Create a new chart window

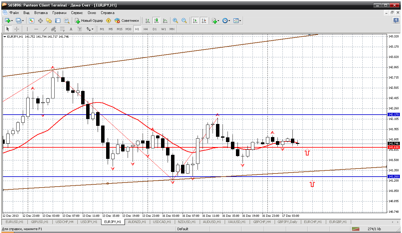tap(7, 21)
